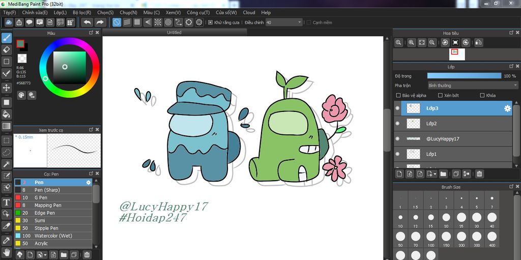Delete layer with trash icon
This screenshot has width=521, height=260.
[x=479, y=174]
